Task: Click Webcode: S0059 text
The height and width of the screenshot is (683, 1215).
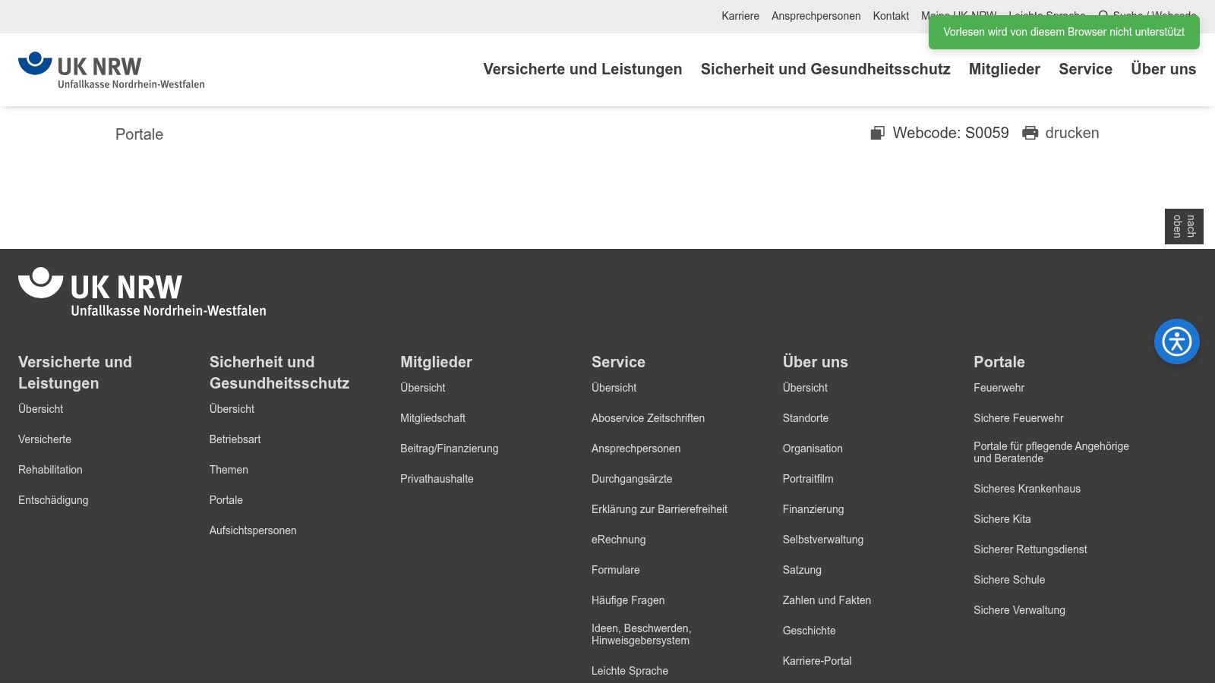Action: click(951, 133)
